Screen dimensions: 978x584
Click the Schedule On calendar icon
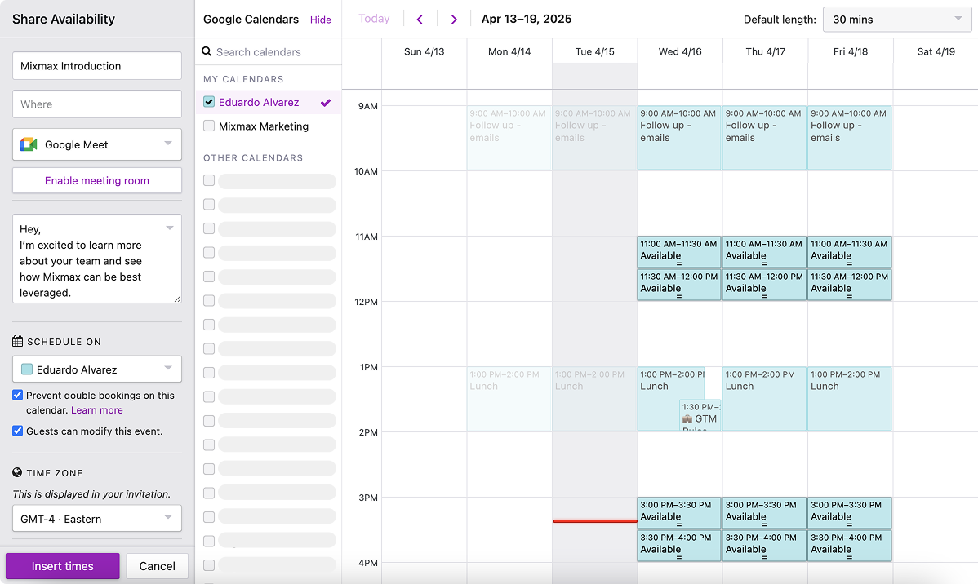tap(17, 341)
